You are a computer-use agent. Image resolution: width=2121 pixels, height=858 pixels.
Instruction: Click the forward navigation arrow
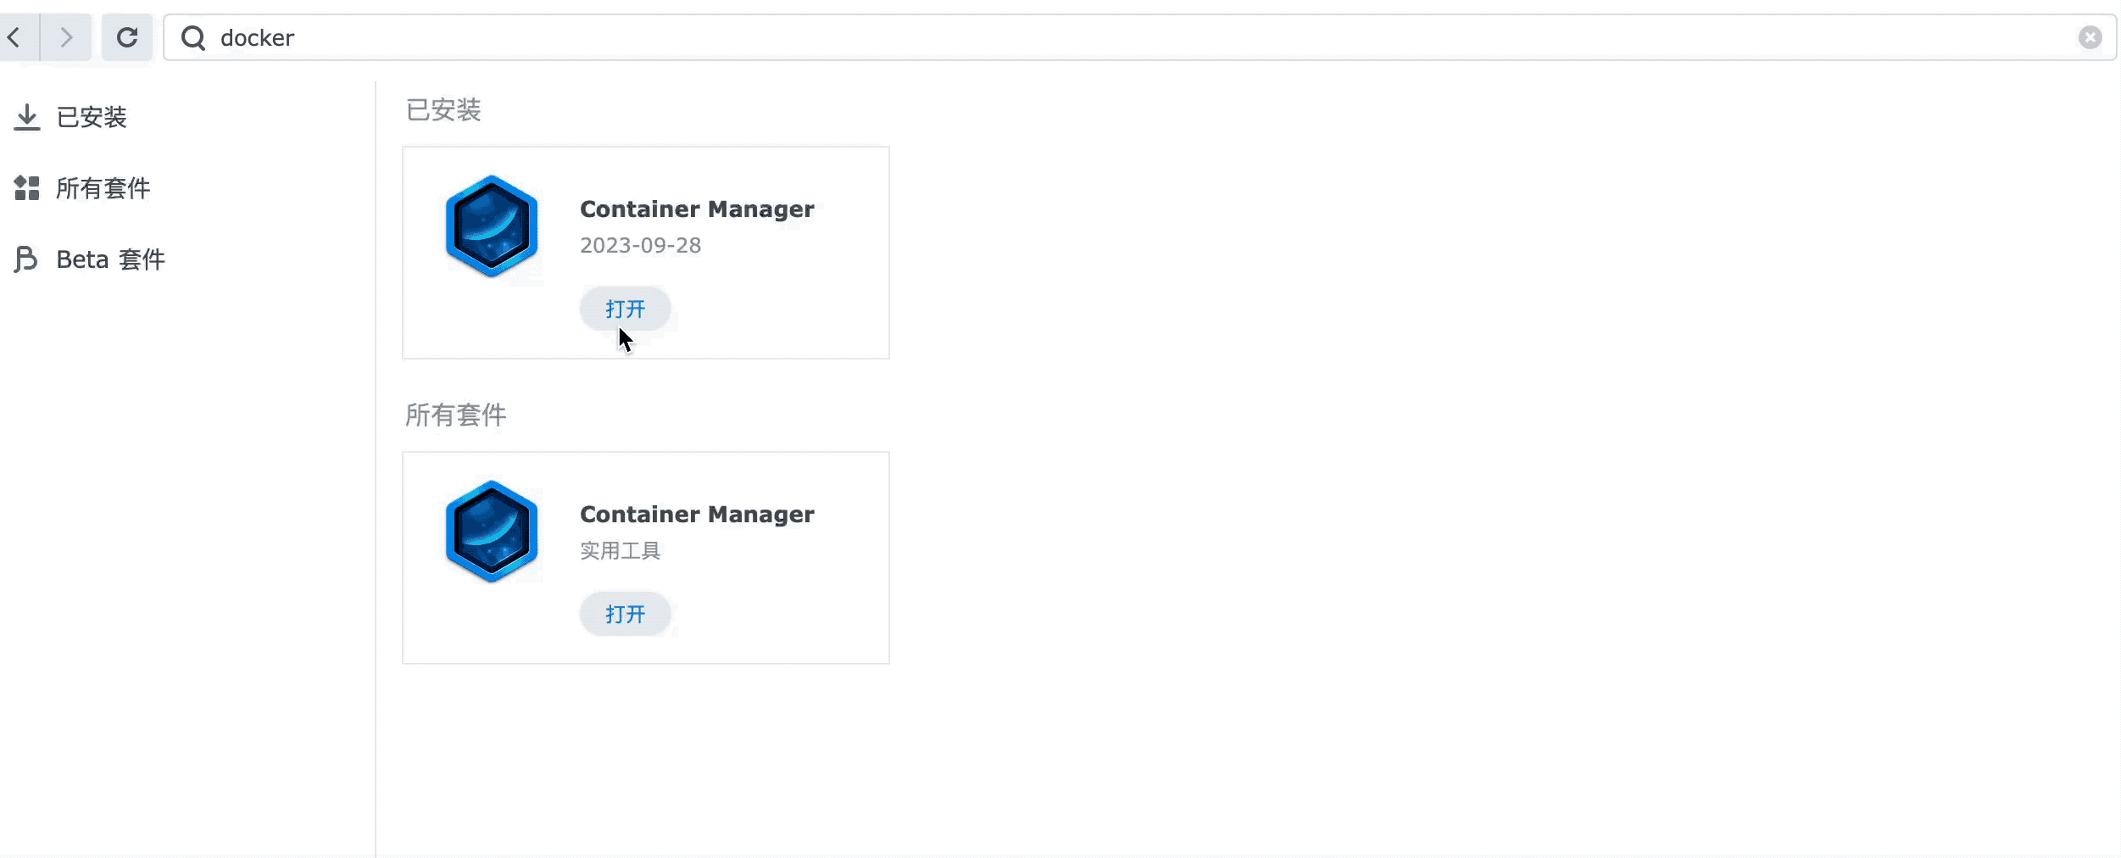pos(66,37)
